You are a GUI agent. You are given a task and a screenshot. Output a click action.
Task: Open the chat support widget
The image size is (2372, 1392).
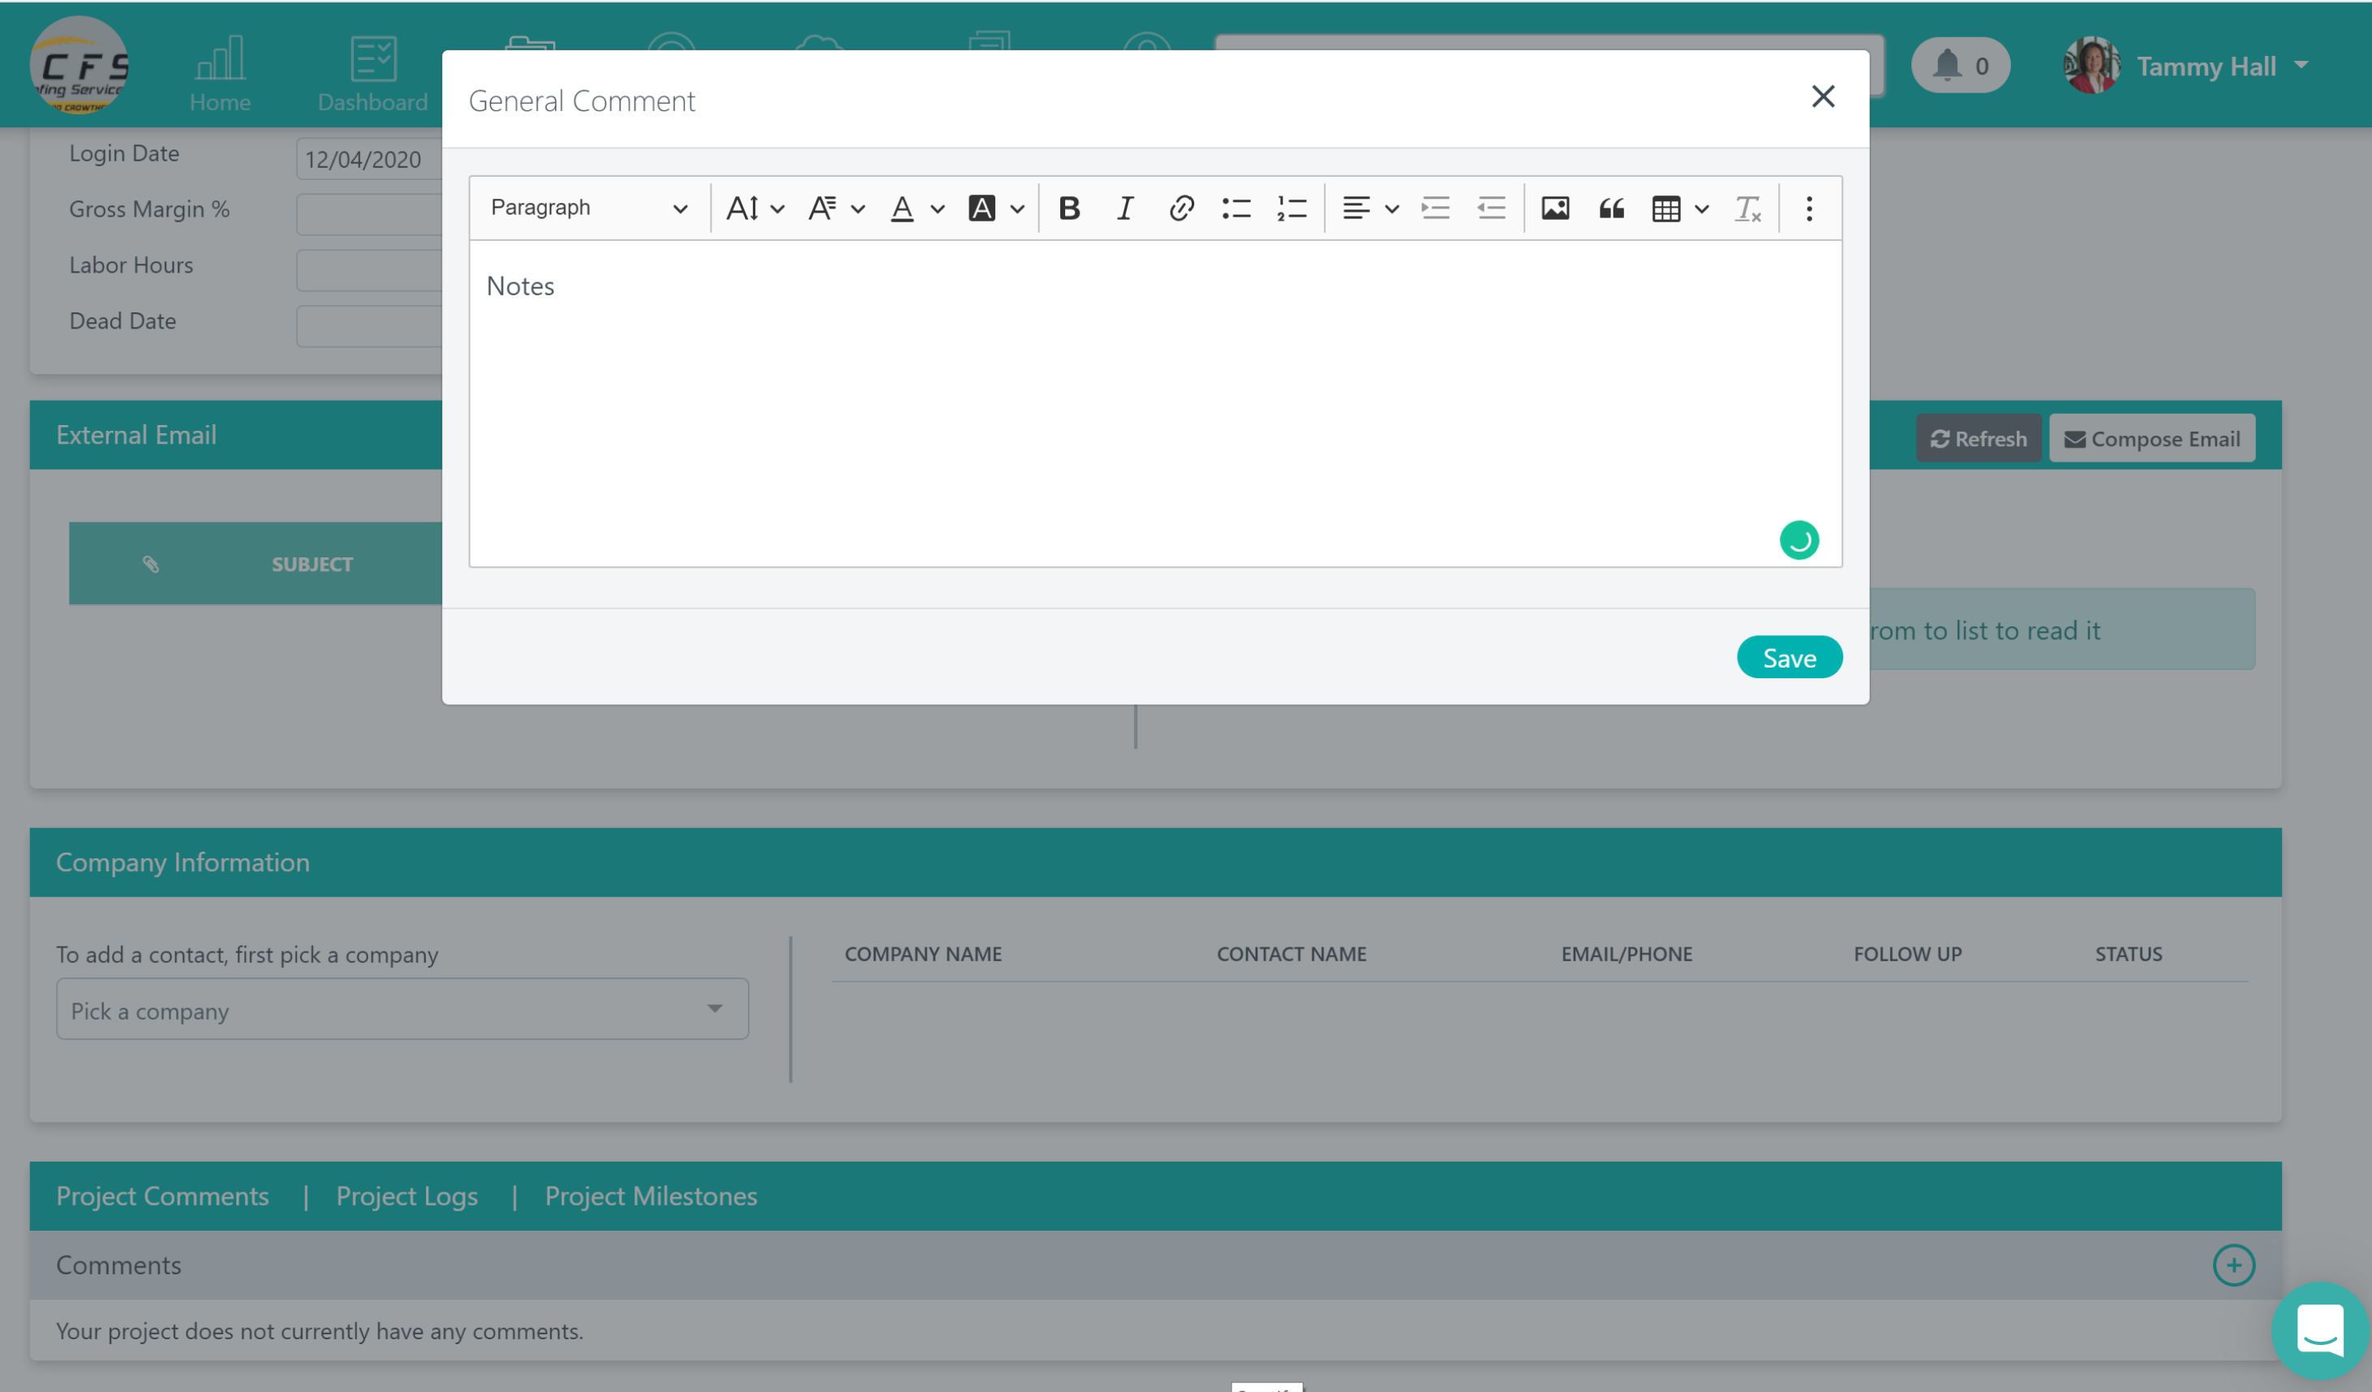[x=2319, y=1330]
